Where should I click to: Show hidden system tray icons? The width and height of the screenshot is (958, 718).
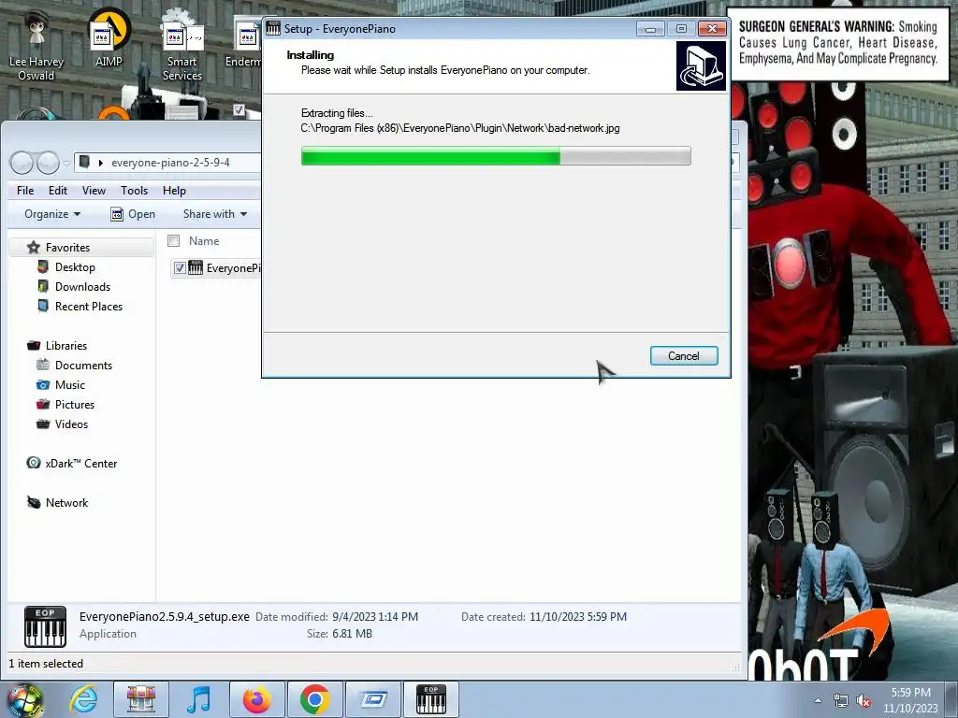tap(818, 700)
